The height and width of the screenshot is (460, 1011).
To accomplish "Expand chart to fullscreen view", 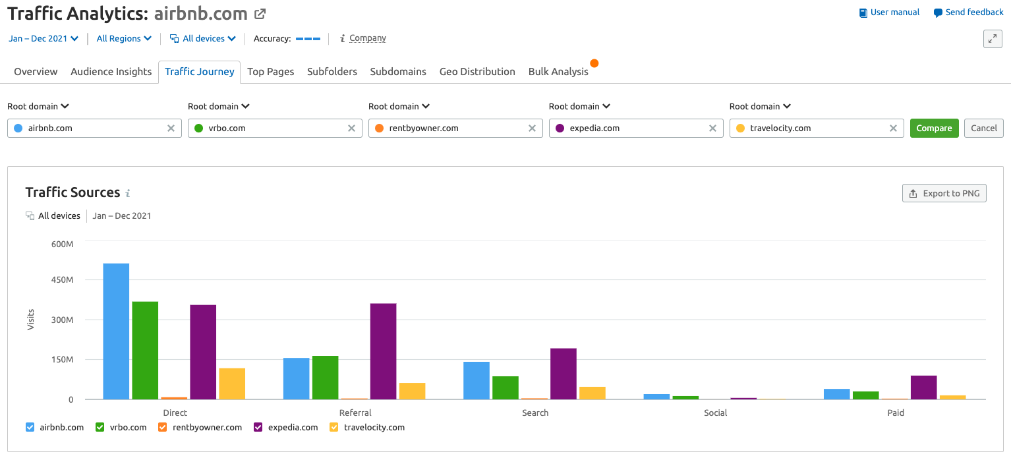I will coord(993,39).
